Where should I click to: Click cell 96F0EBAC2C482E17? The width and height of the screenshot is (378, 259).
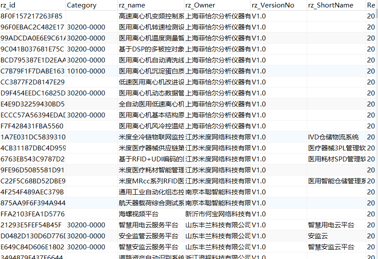click(33, 27)
